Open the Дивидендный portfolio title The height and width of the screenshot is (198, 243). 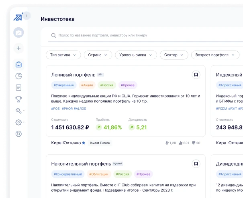pos(229,164)
